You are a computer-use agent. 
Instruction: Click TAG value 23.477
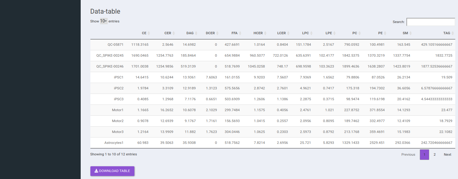[447, 110]
